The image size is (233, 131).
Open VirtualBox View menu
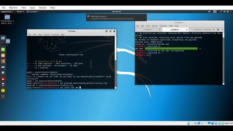coord(23,8)
